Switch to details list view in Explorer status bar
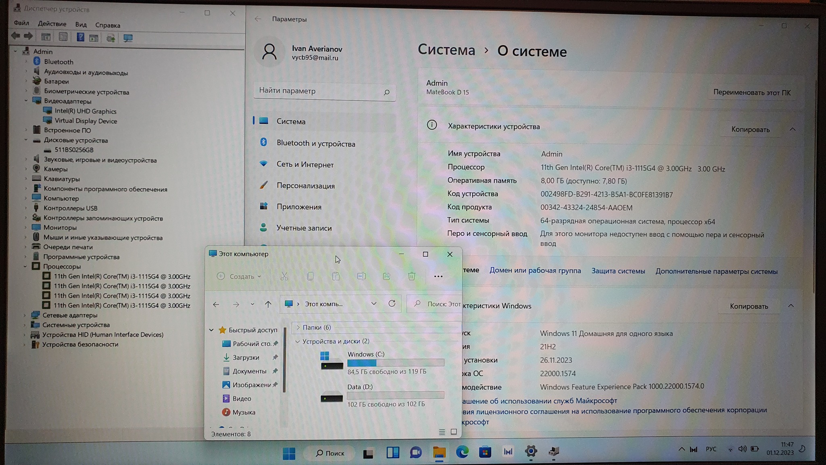 click(x=442, y=432)
